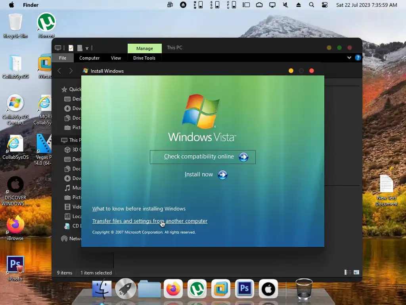The width and height of the screenshot is (406, 305).
Task: Open the Vegas Pro 14.0 desktop shortcut
Action: tap(44, 150)
